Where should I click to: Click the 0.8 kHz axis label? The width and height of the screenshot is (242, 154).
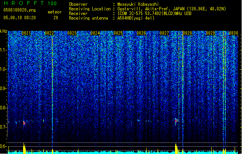tap(3, 108)
